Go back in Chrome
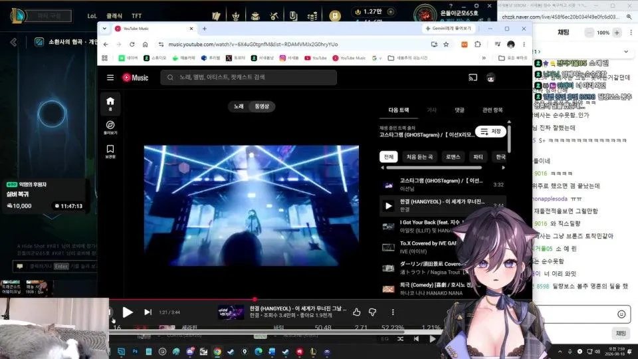 [x=106, y=45]
